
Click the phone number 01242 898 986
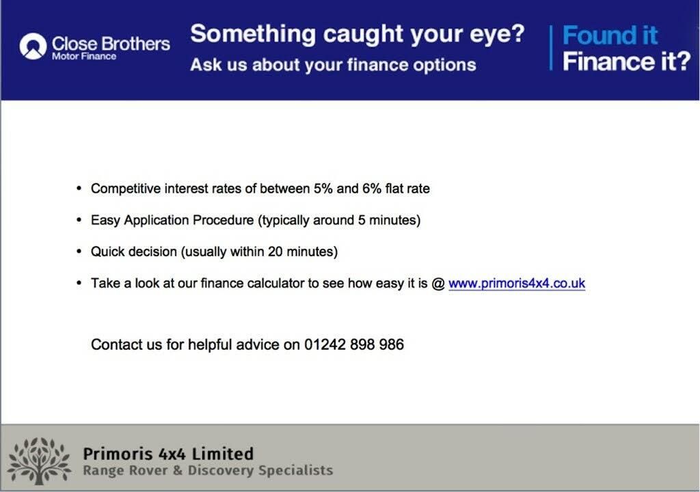(x=354, y=344)
